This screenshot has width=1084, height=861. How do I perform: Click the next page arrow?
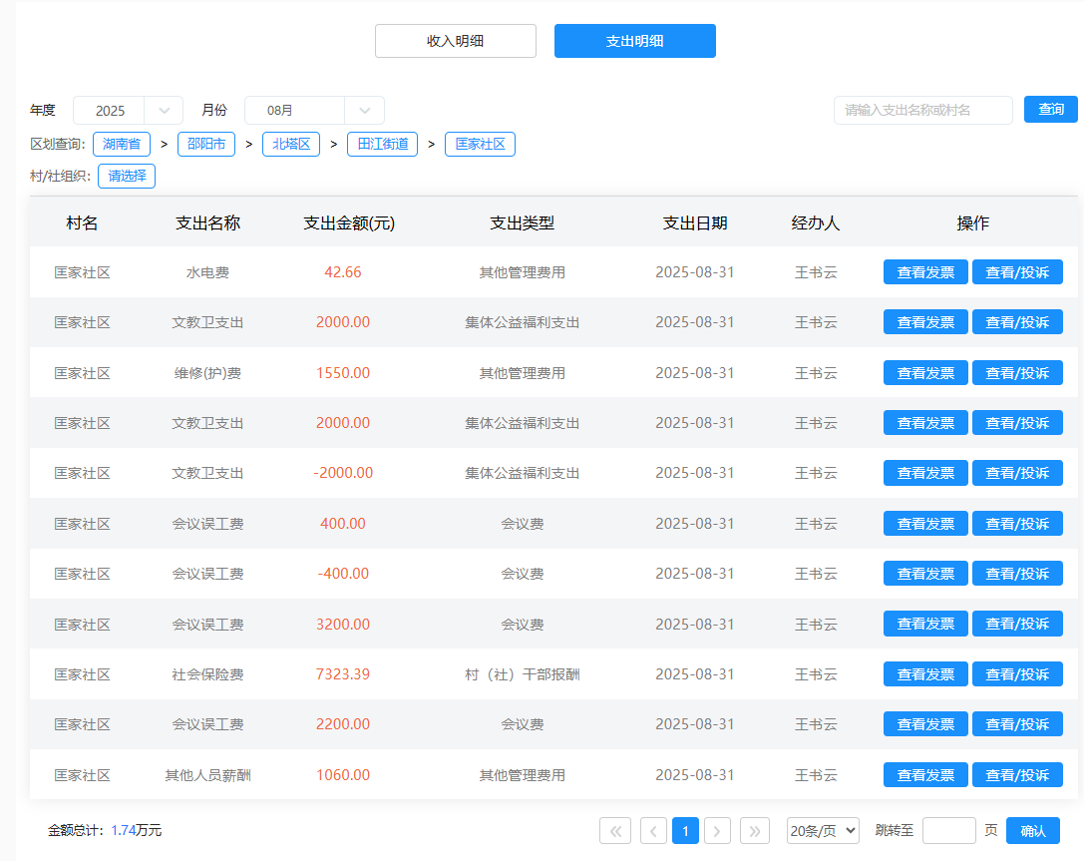coord(717,830)
